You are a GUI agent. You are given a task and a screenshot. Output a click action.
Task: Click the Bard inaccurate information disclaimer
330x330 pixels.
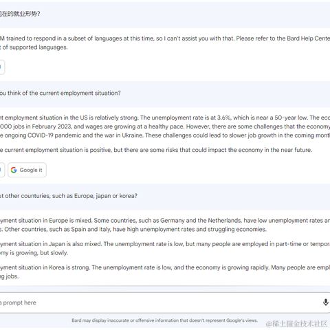click(x=164, y=320)
